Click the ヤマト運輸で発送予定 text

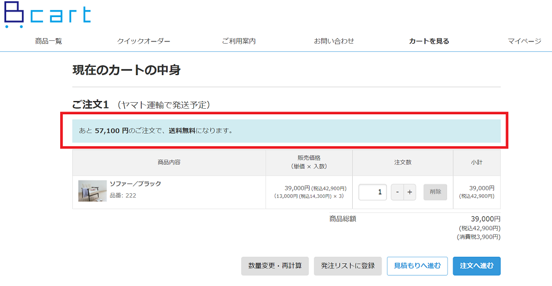[x=164, y=105]
